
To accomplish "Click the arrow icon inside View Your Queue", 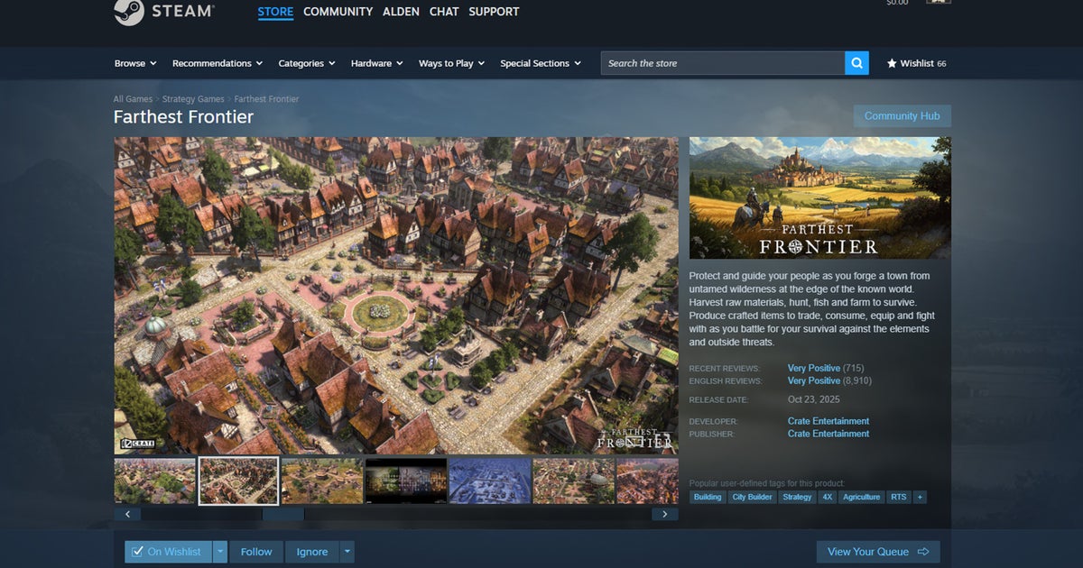I will point(923,551).
